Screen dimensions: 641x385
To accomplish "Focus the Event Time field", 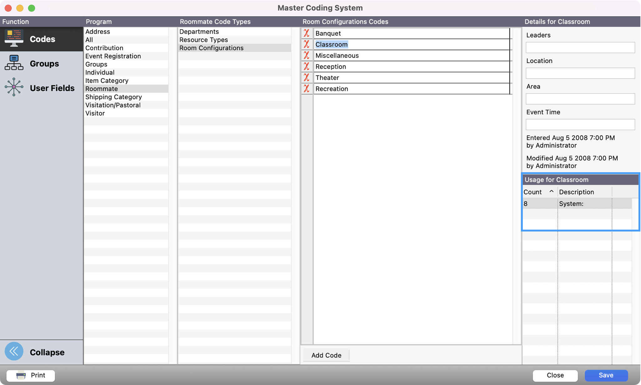I will pyautogui.click(x=580, y=124).
